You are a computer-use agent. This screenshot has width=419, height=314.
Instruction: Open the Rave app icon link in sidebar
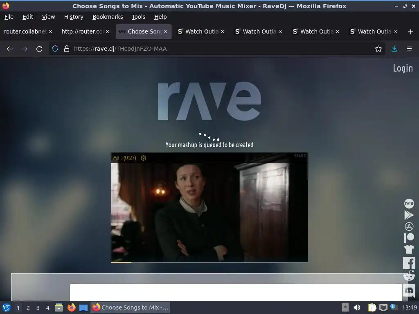[x=409, y=204]
